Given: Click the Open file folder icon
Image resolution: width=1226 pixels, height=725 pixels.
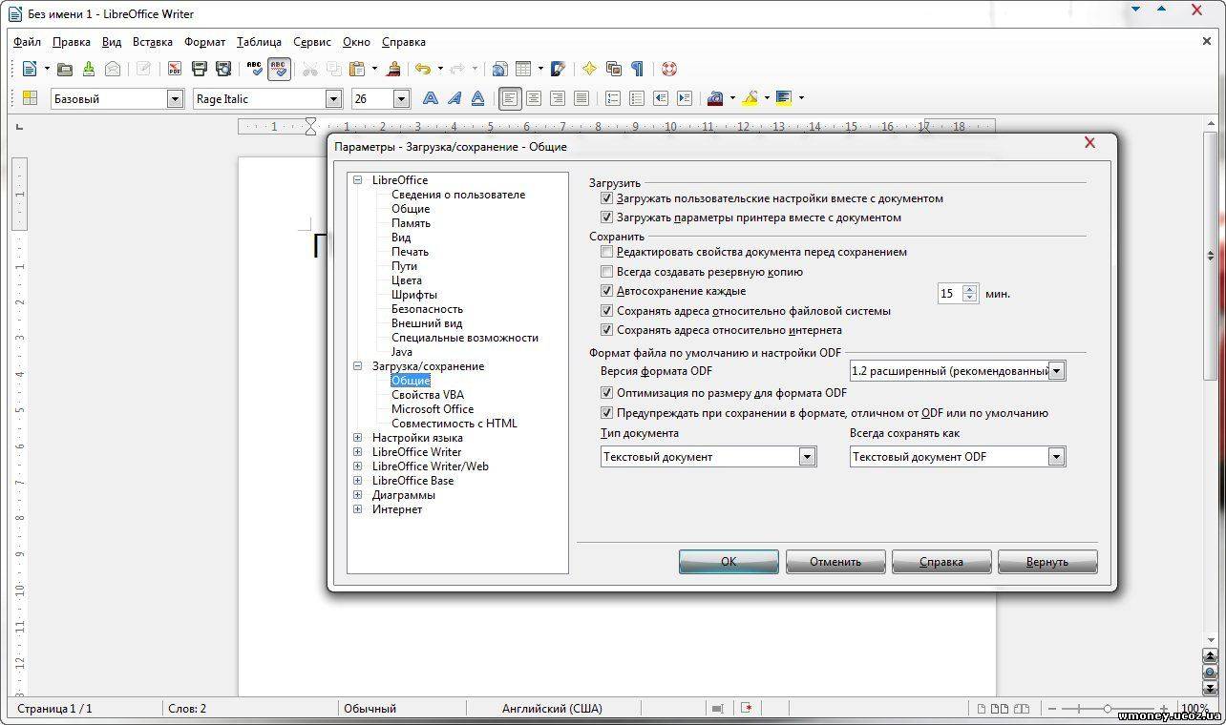Looking at the screenshot, I should pyautogui.click(x=65, y=69).
